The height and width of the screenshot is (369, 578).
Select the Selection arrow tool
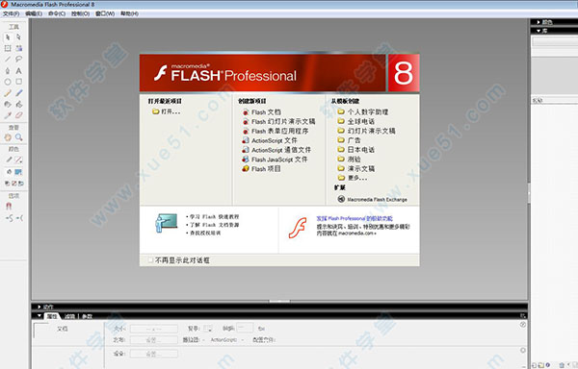pyautogui.click(x=8, y=37)
